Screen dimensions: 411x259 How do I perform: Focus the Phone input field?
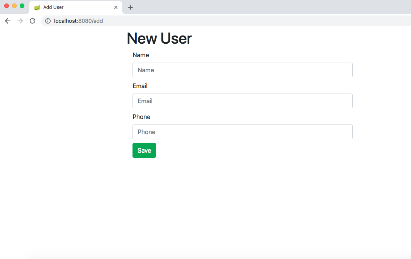(x=242, y=132)
